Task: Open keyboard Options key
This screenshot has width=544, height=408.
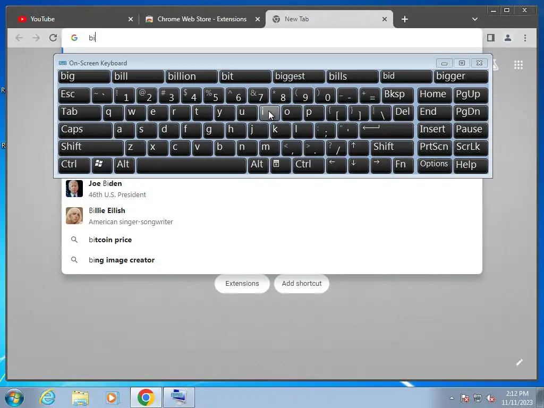Action: (x=435, y=166)
